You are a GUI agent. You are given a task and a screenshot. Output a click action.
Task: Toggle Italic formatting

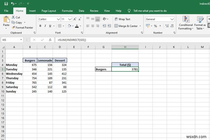pyautogui.click(x=45, y=26)
